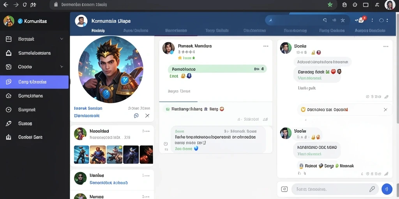This screenshot has height=199, width=399.
Task: Focus the browser address bar
Action: click(x=193, y=5)
